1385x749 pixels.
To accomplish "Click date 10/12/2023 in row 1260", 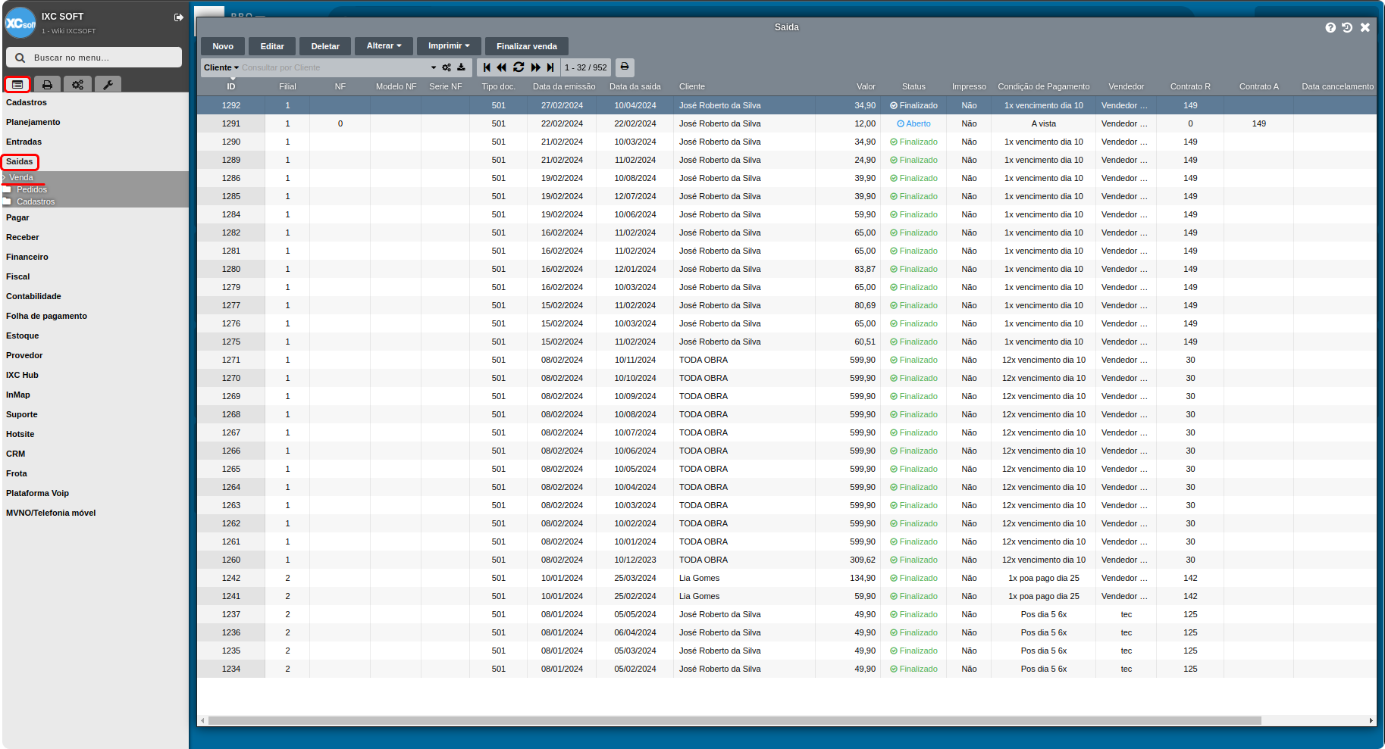I will coord(635,560).
